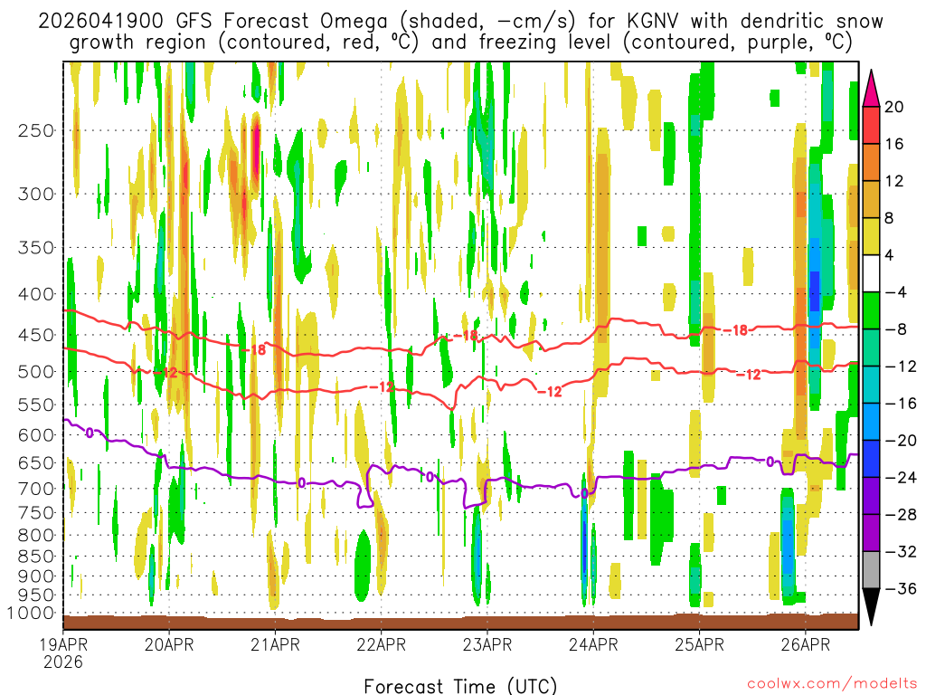This screenshot has height=695, width=926.
Task: Click the -18 contour label near 21APR
Action: tap(254, 350)
